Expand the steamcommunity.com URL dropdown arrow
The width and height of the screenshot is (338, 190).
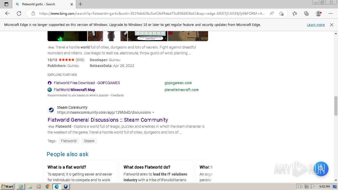point(153,112)
